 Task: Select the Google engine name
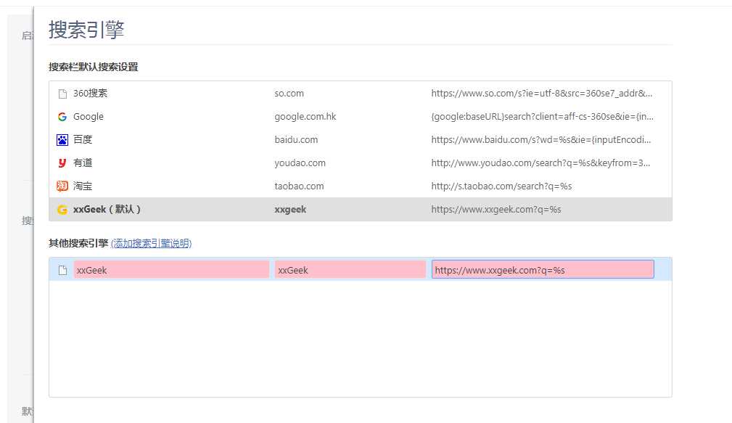(x=89, y=117)
